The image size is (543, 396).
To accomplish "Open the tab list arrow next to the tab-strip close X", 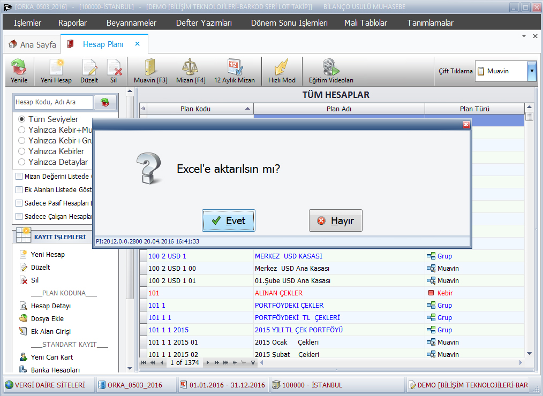I will tap(524, 36).
